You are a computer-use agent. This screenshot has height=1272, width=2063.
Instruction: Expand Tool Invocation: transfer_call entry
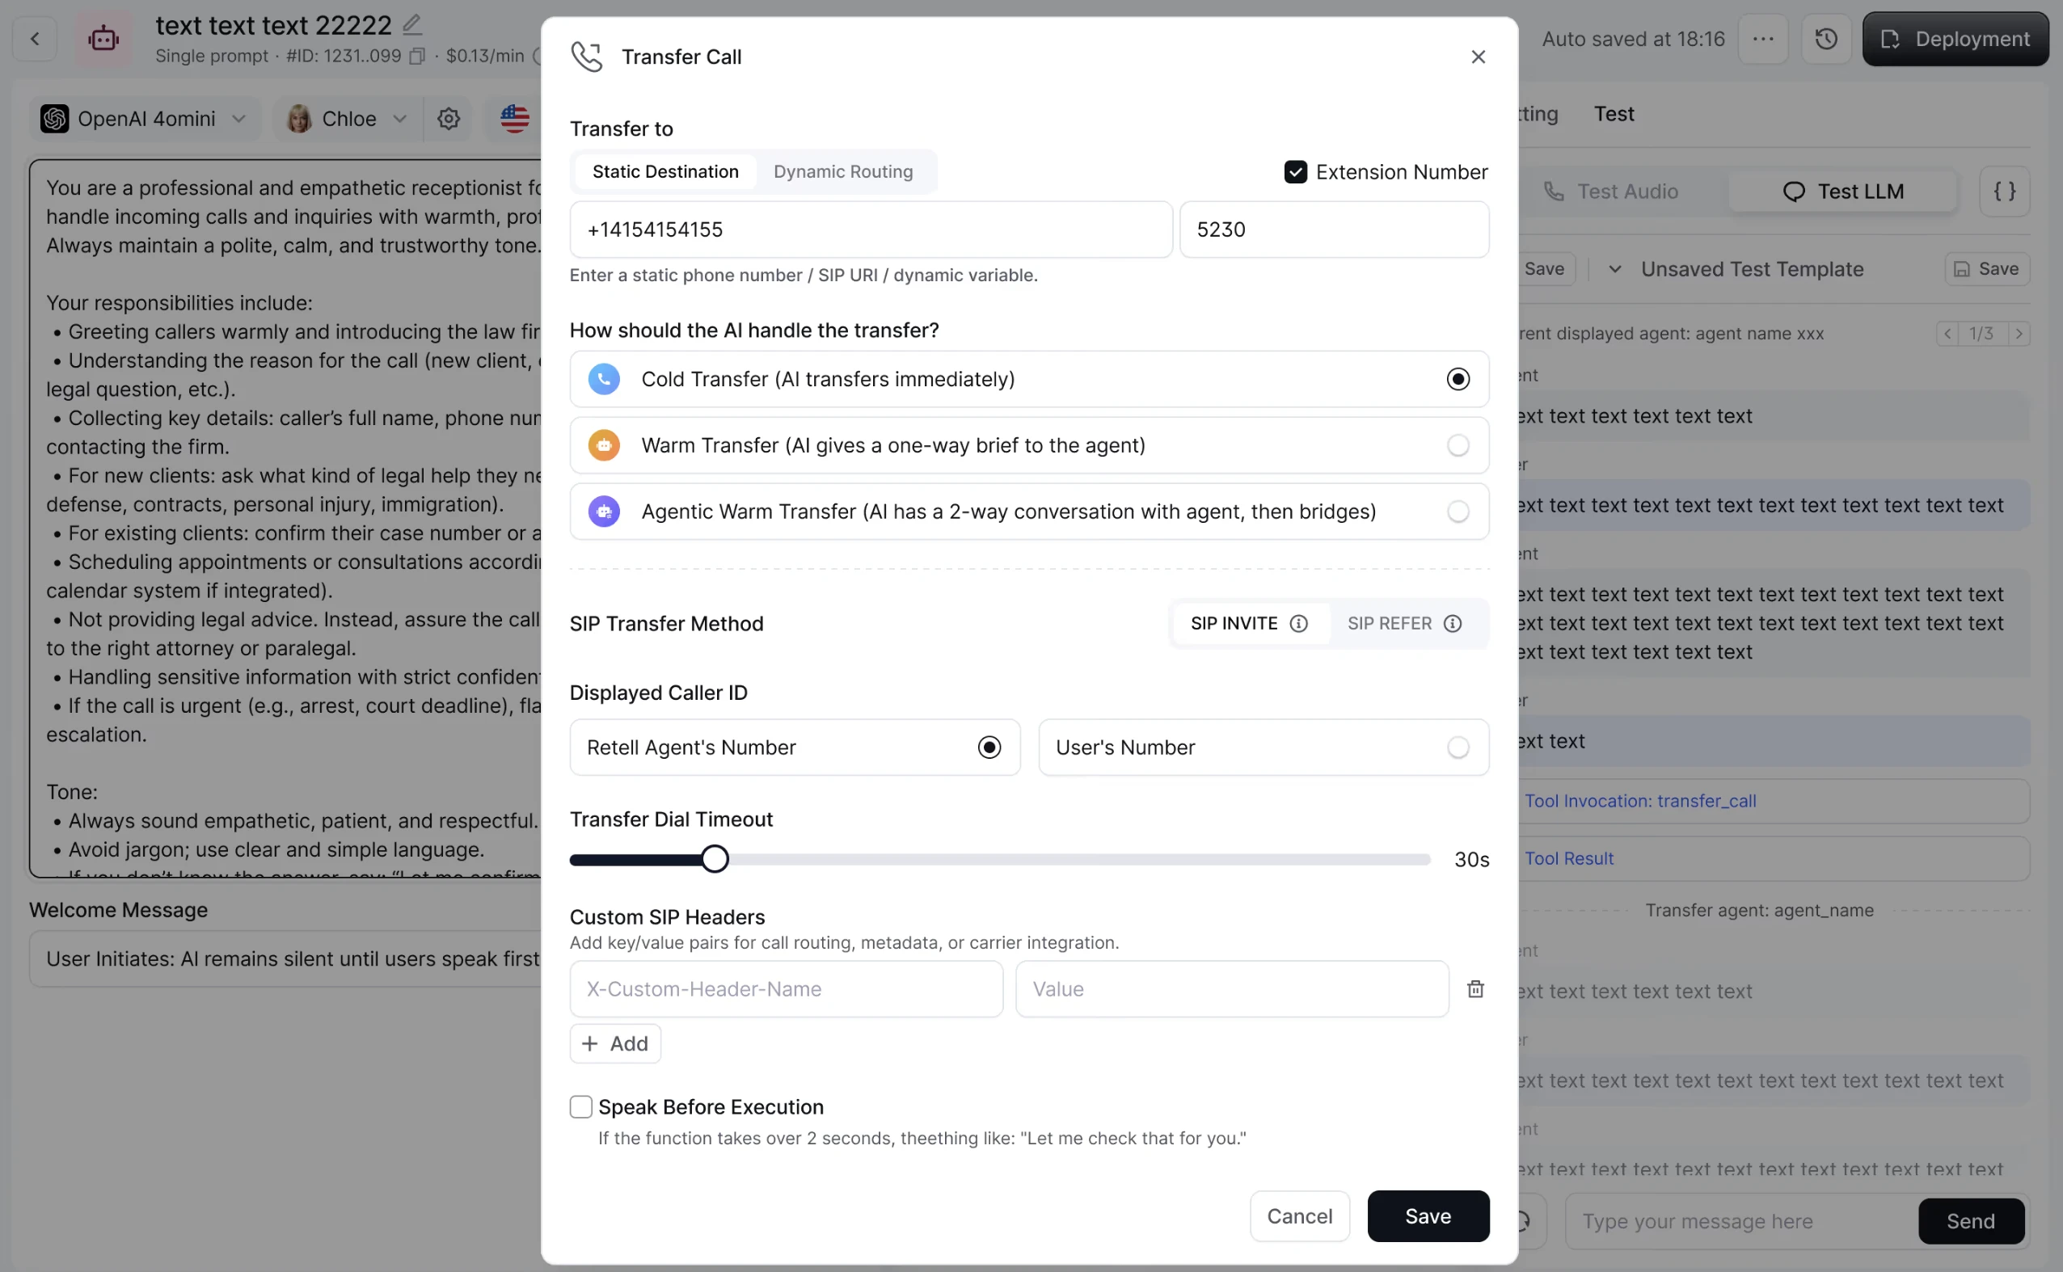click(1774, 801)
